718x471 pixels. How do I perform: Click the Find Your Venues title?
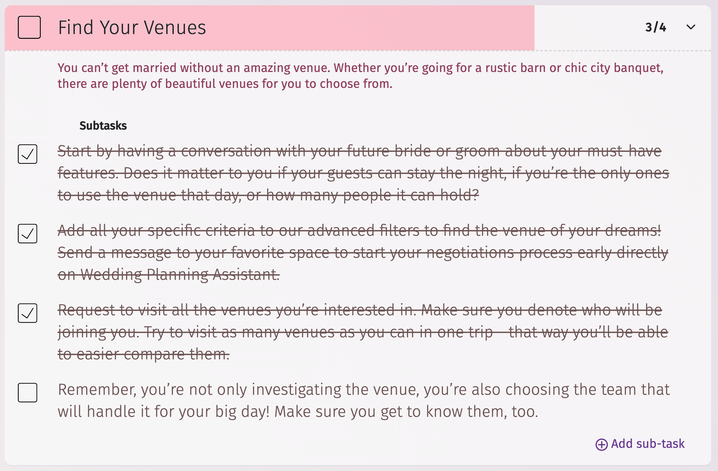pyautogui.click(x=132, y=27)
